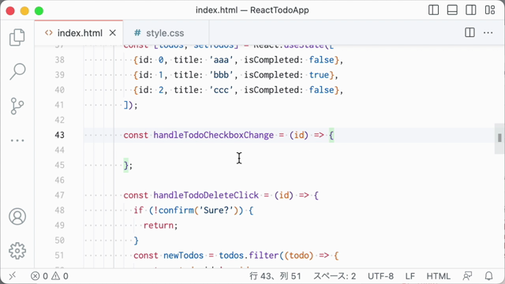Open the Source Control view
This screenshot has width=505, height=284.
[x=17, y=106]
